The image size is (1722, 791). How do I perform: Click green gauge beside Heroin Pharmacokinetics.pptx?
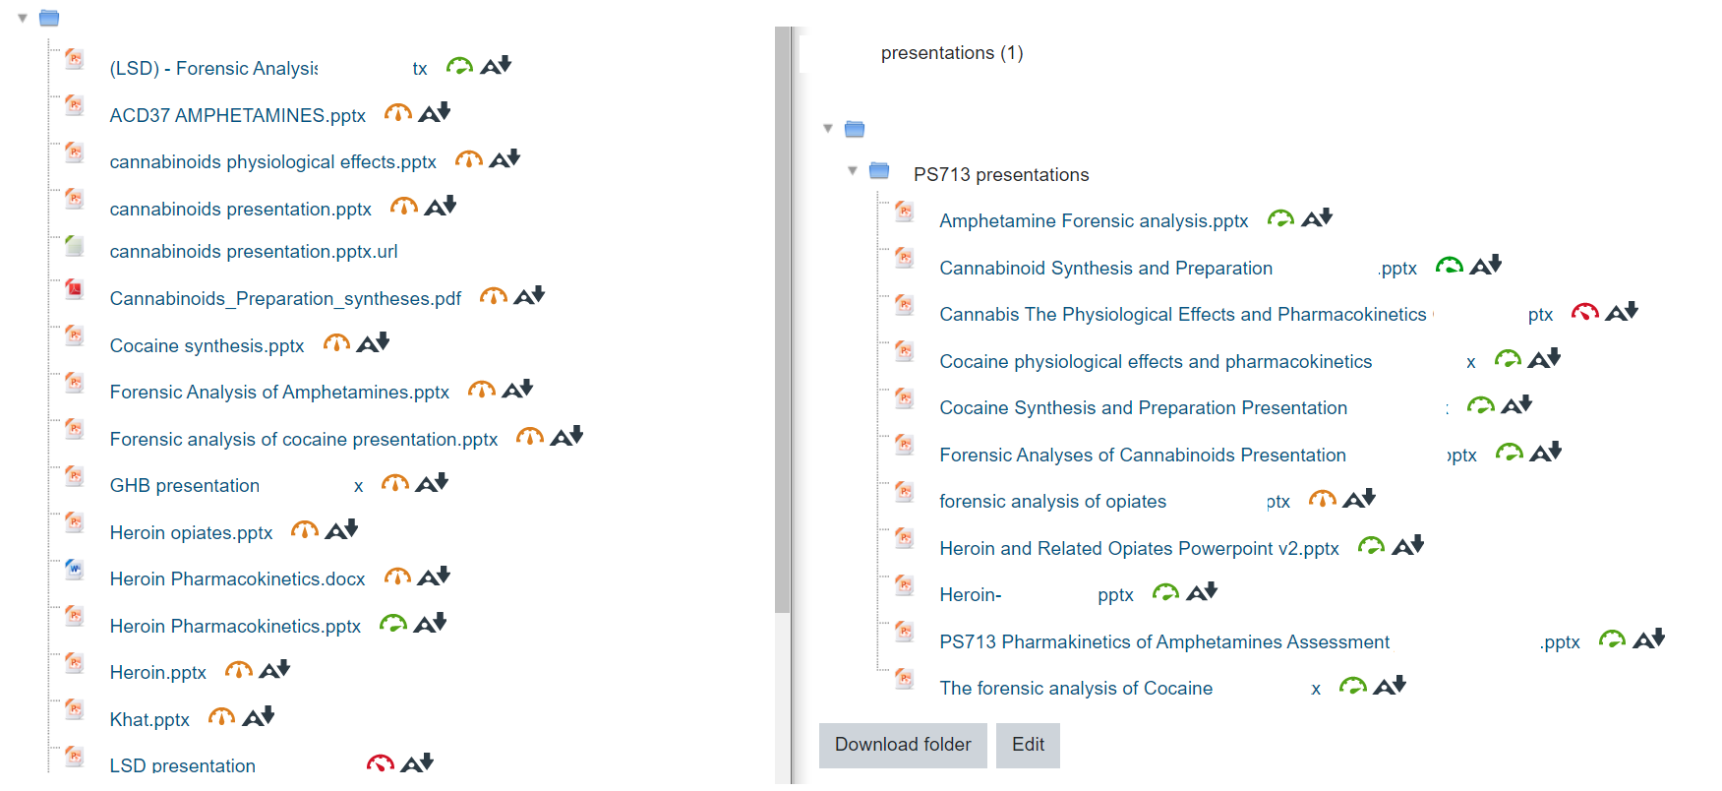393,624
